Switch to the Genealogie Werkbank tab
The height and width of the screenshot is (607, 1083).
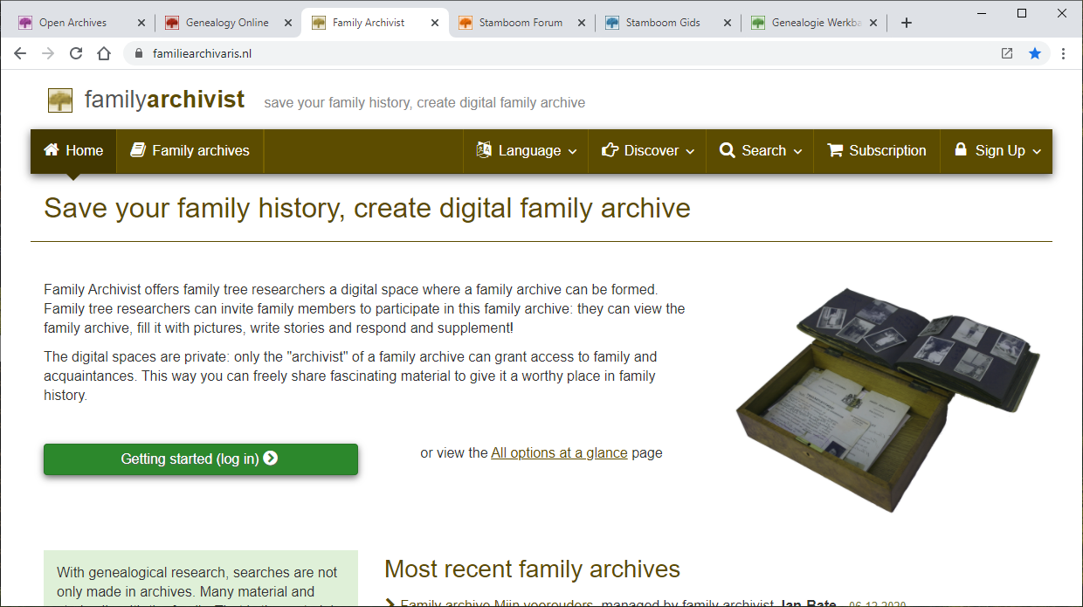coord(812,23)
